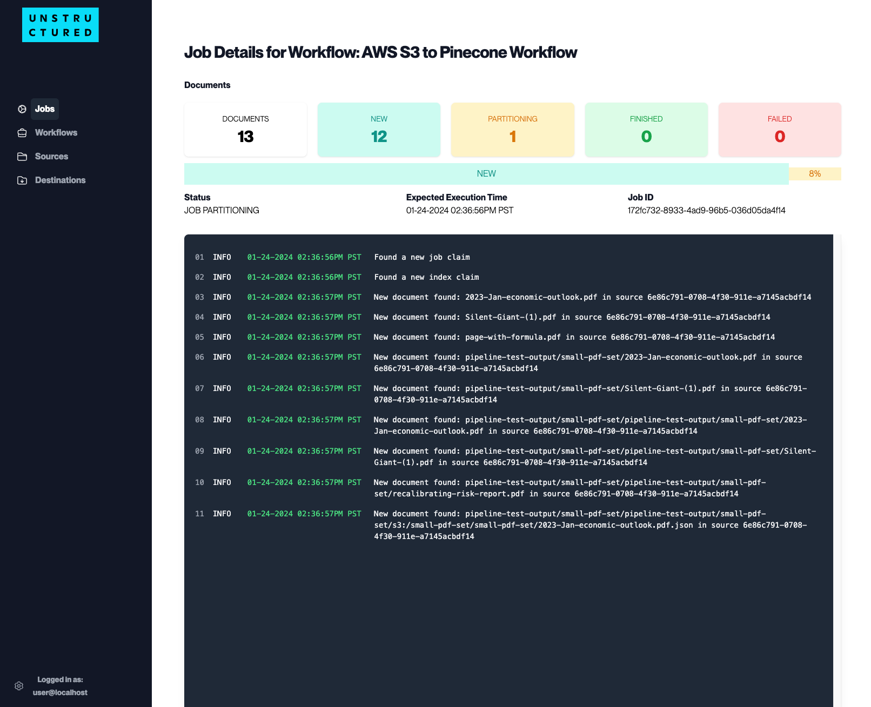Open the Workflows menu item
871x707 pixels.
click(56, 133)
